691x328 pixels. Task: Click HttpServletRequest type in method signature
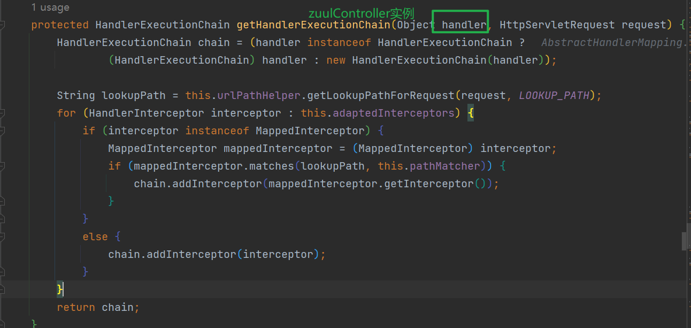557,25
